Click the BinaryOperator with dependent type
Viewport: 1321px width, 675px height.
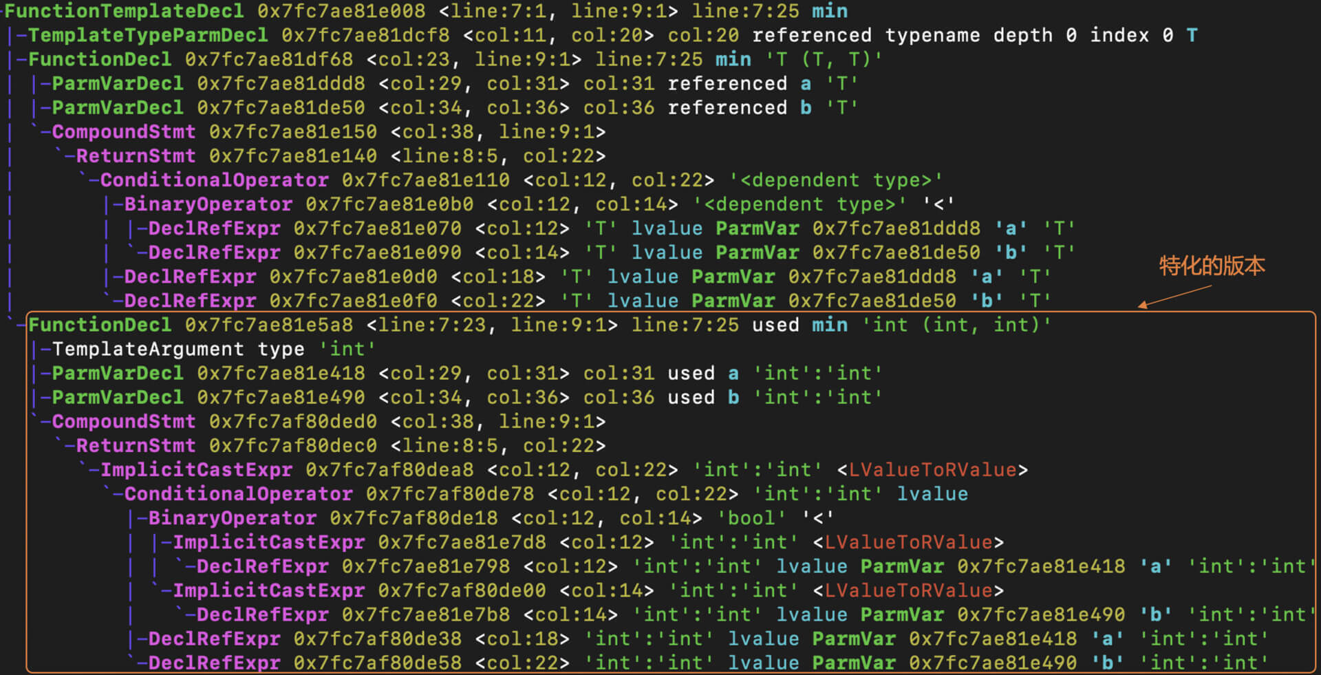tap(208, 204)
